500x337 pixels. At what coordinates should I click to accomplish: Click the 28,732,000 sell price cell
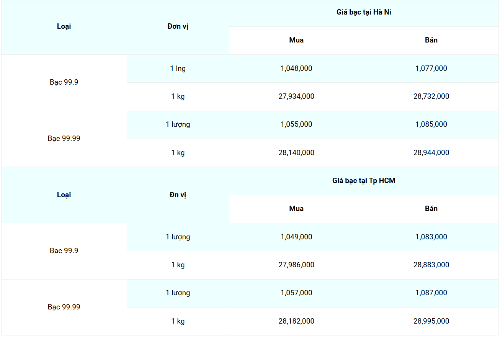(x=431, y=97)
